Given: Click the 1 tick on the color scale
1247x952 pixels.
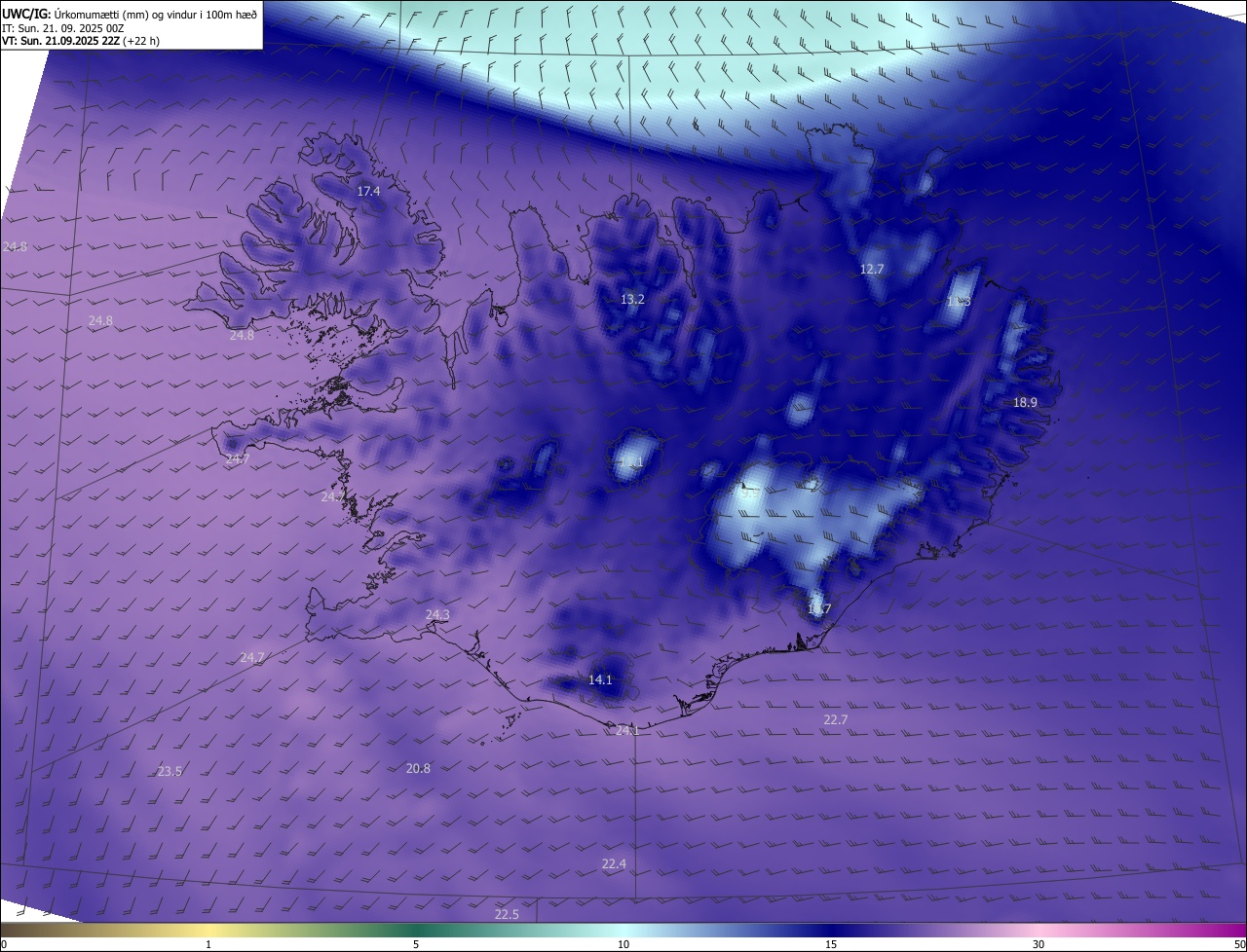Looking at the screenshot, I should click(x=208, y=944).
